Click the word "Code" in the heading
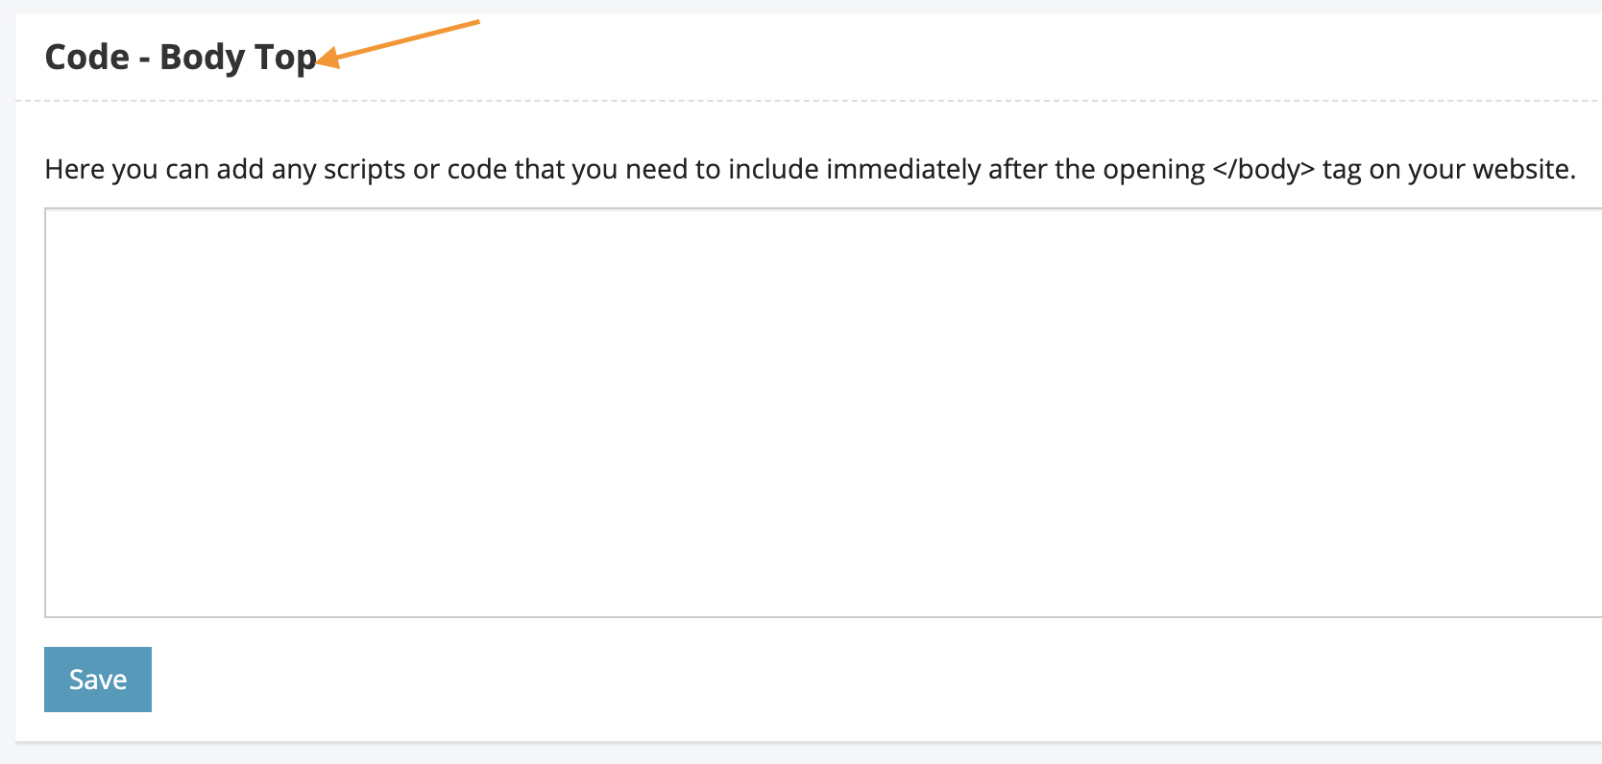The image size is (1602, 764). (87, 58)
